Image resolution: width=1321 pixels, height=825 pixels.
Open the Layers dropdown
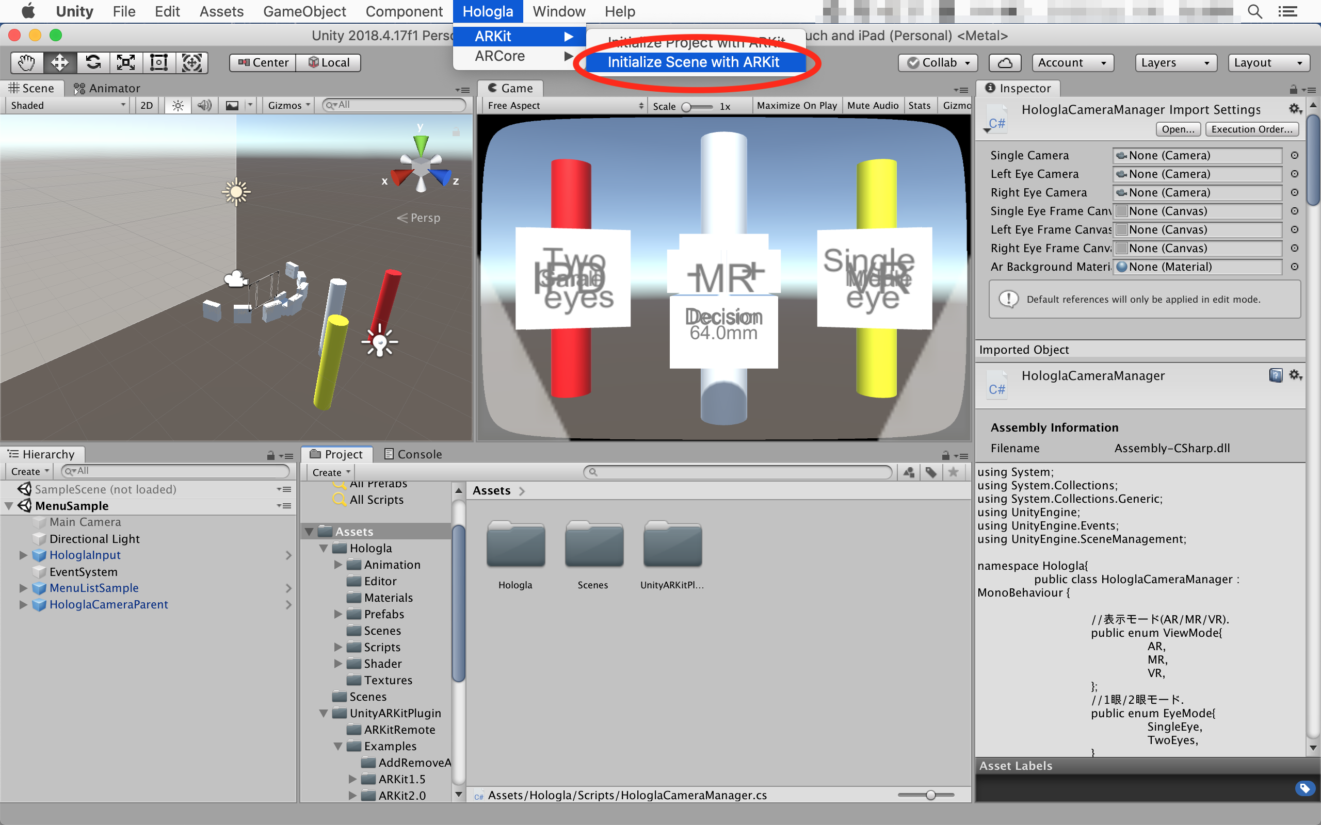tap(1175, 63)
